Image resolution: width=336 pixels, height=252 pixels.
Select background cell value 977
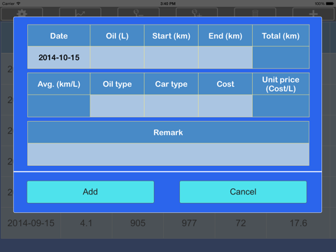point(189,223)
